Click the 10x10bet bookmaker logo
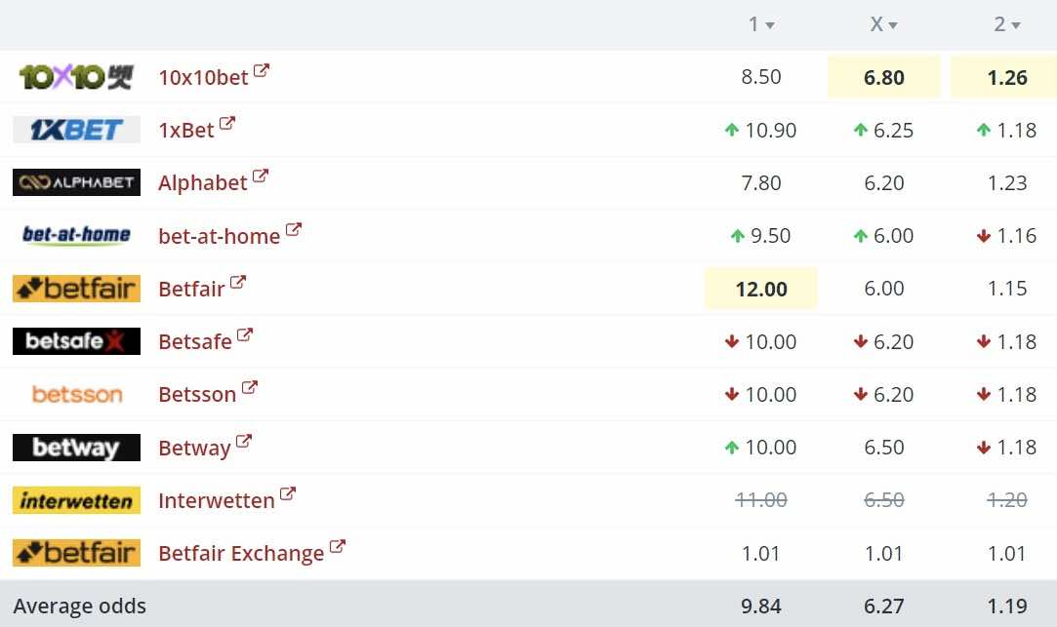The height and width of the screenshot is (627, 1057). 76,77
